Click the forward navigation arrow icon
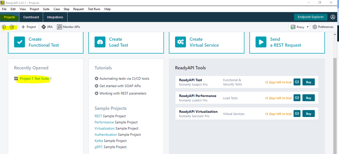 12,27
